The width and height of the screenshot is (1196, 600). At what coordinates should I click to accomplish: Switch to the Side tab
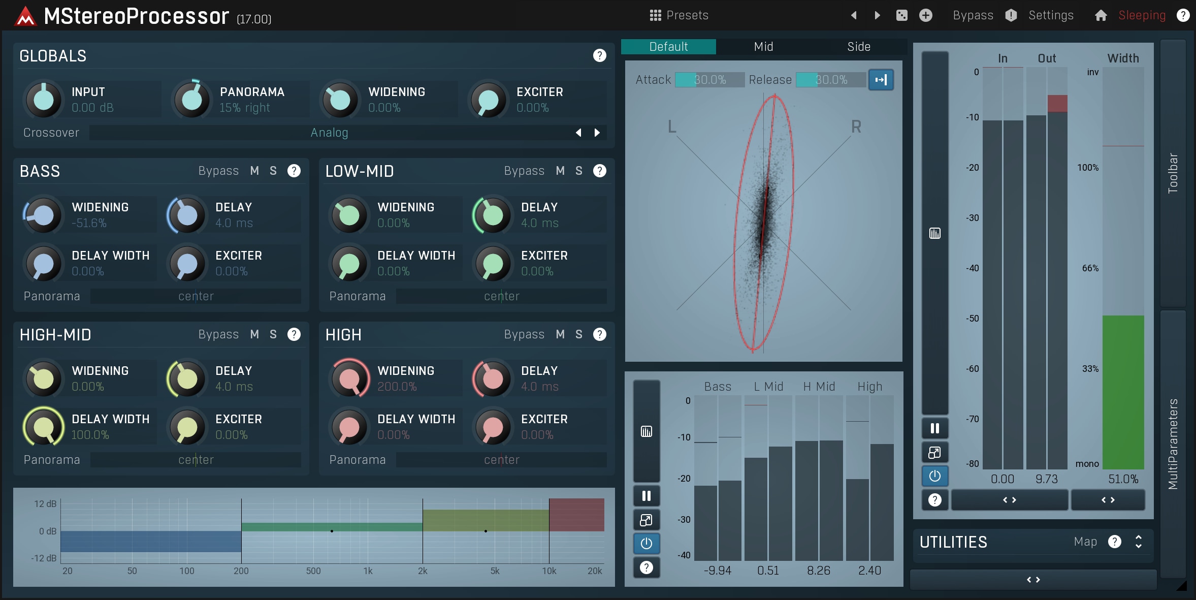[858, 46]
